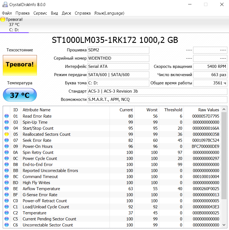Click the blue status orb for Read Error Rate

(7, 116)
